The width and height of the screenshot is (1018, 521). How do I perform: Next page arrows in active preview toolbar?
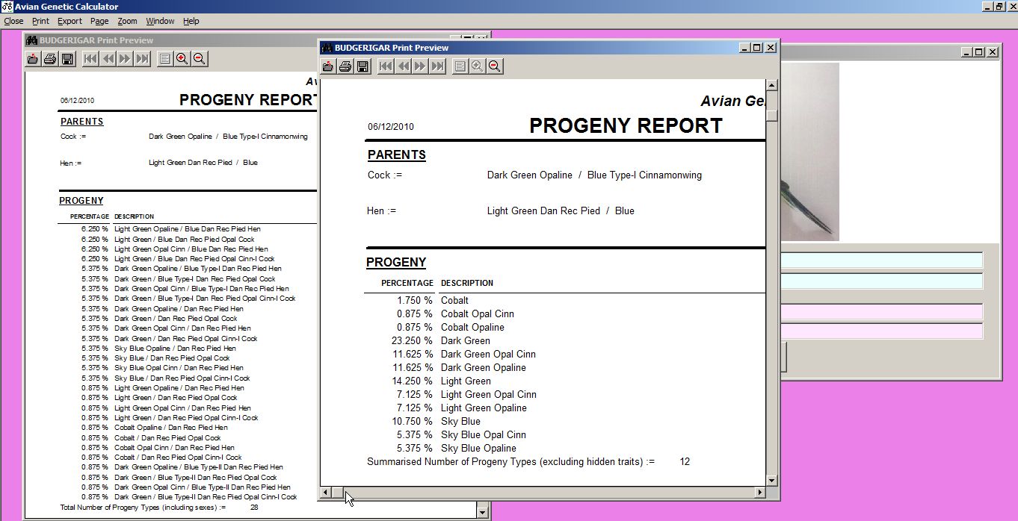tap(420, 66)
